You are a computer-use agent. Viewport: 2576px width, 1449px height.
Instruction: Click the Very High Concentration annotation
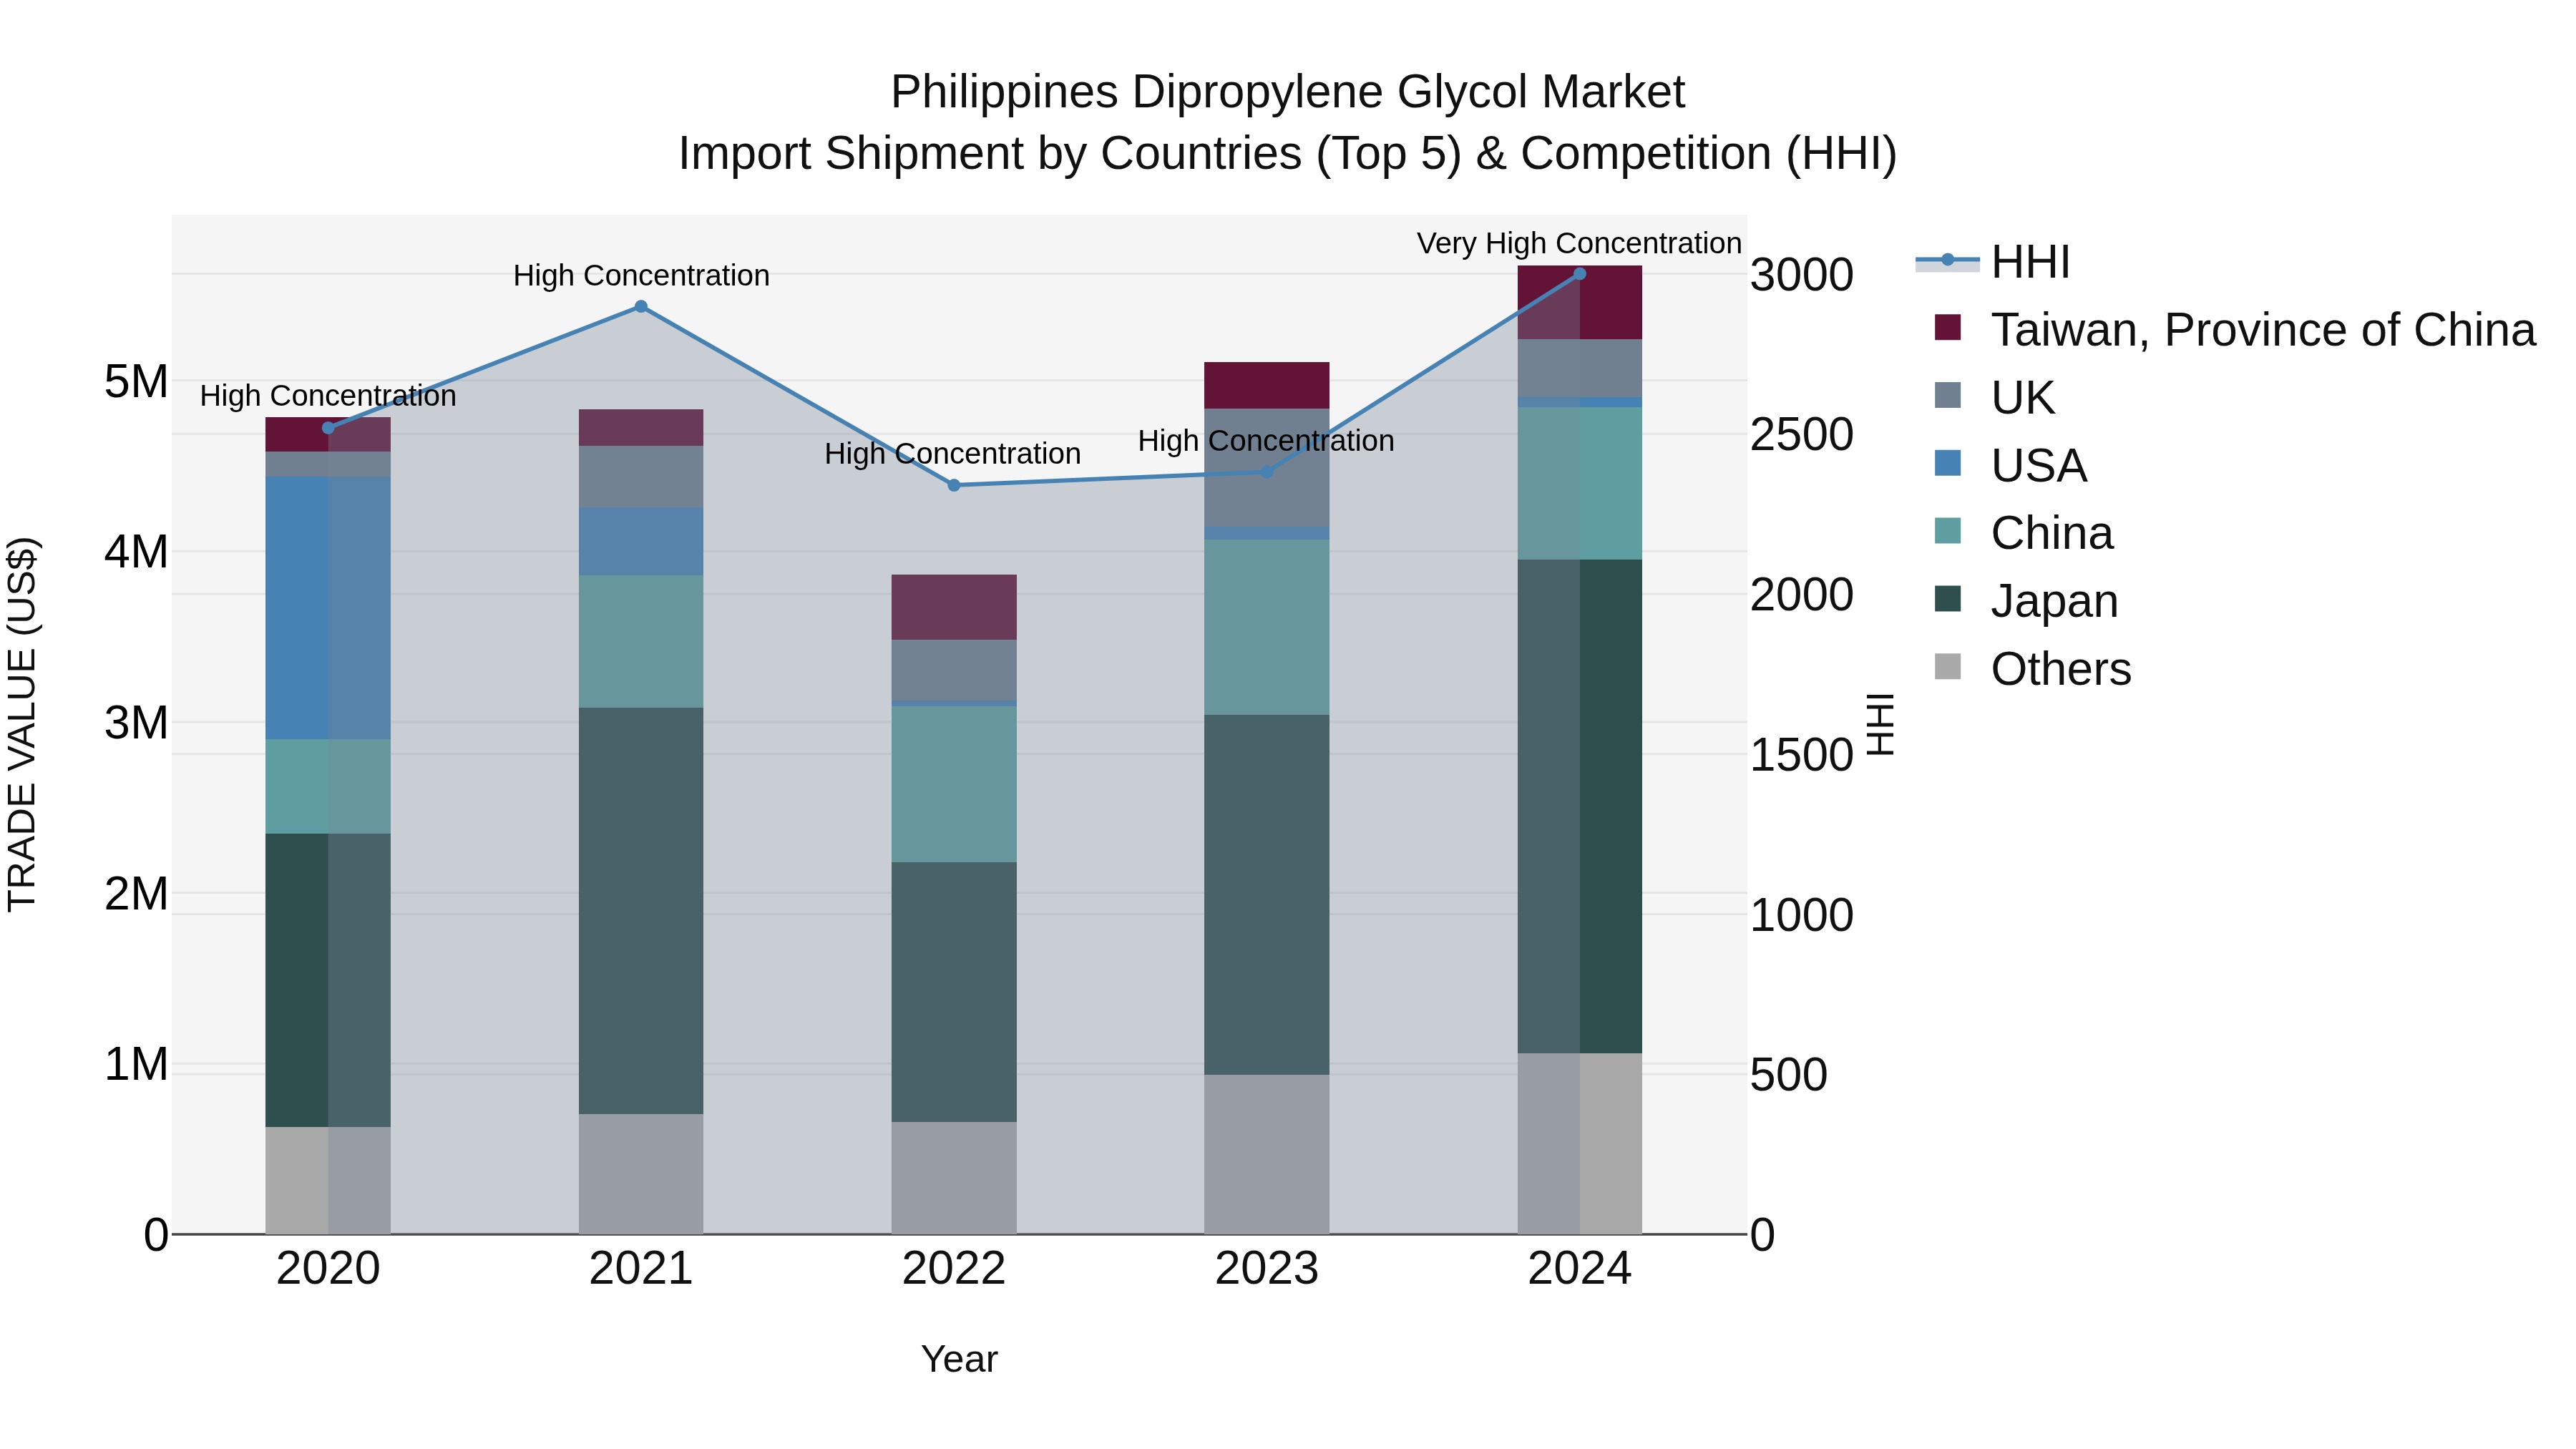pyautogui.click(x=1579, y=243)
